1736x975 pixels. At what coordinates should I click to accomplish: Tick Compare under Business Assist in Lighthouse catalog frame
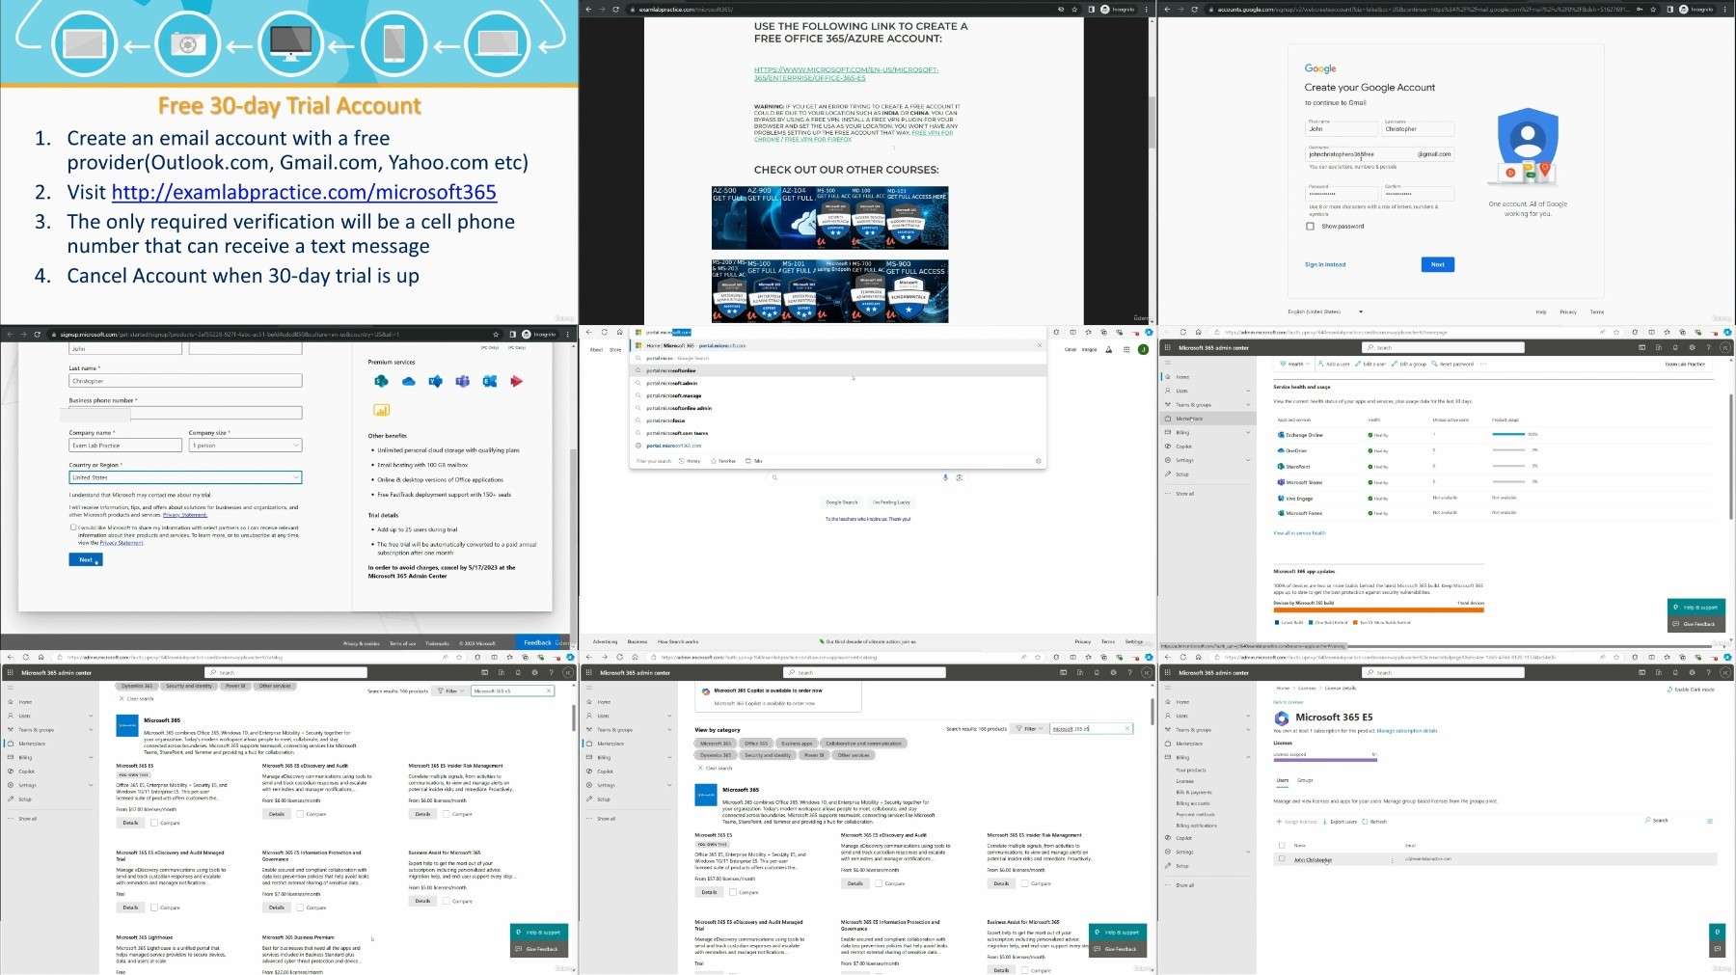click(x=446, y=901)
